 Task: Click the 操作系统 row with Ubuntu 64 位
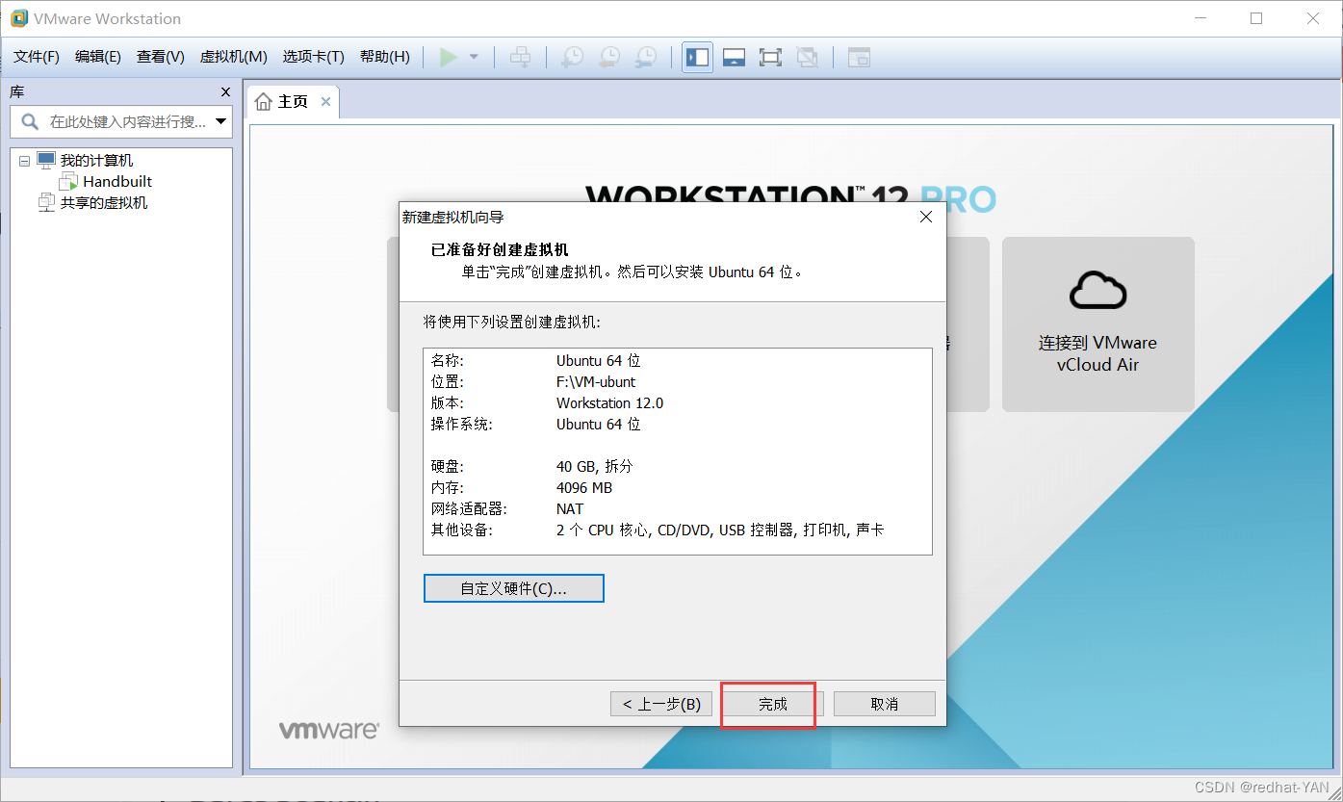(678, 425)
